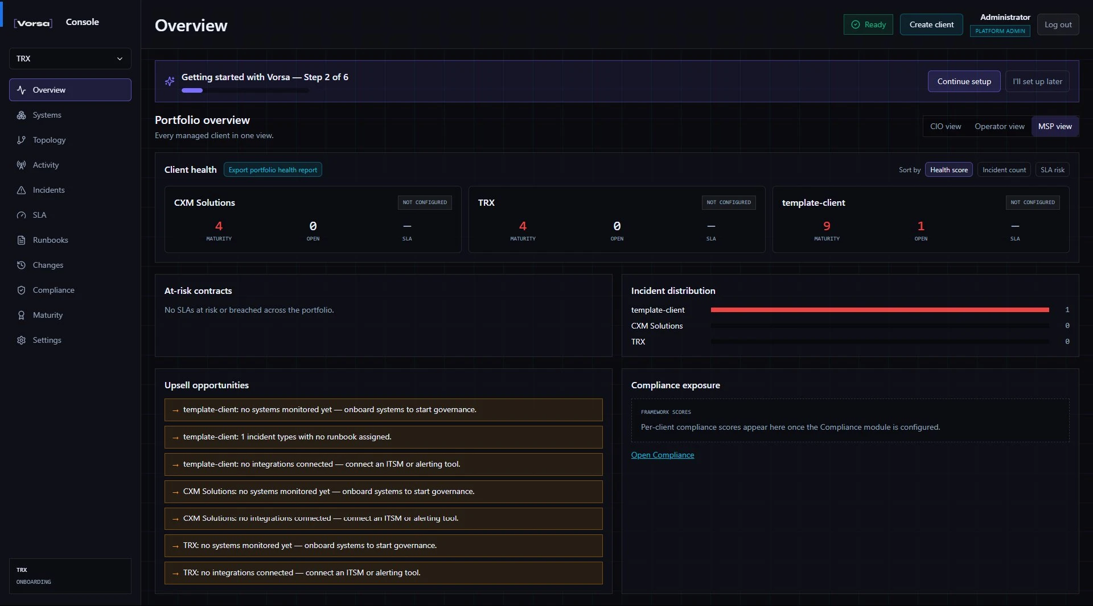The image size is (1093, 606).
Task: Click Framework scores placeholder box
Action: point(850,421)
